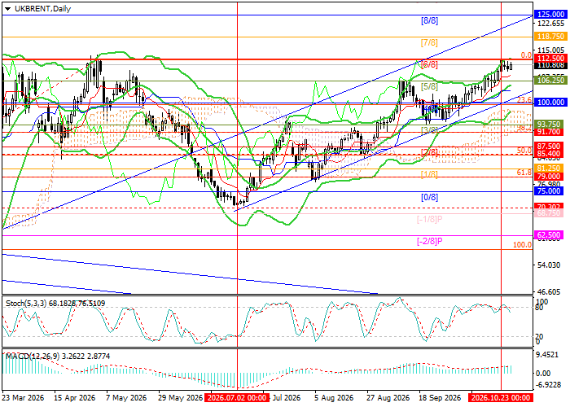Click the 122.655 price axis value
Viewport: 570px width, 407px height.
point(550,24)
